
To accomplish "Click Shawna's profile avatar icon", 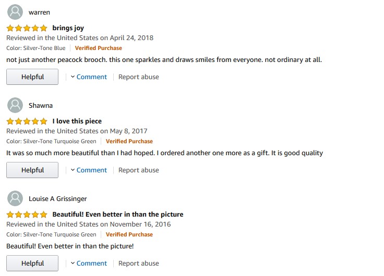I will point(15,105).
